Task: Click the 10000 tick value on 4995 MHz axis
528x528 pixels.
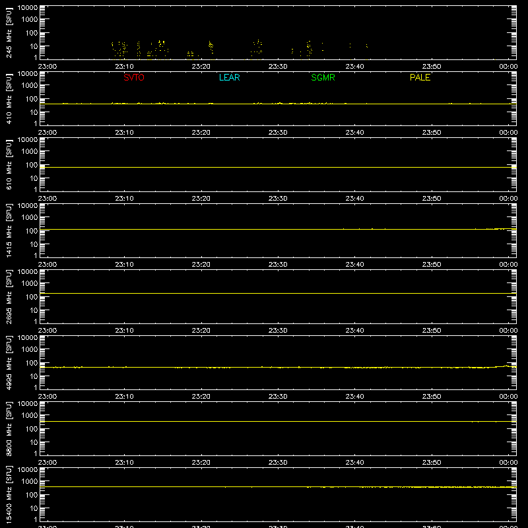Action: 28,338
